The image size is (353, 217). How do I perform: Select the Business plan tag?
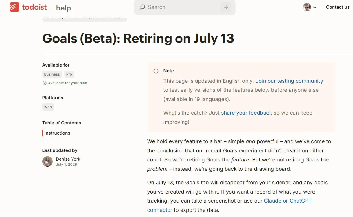click(52, 74)
